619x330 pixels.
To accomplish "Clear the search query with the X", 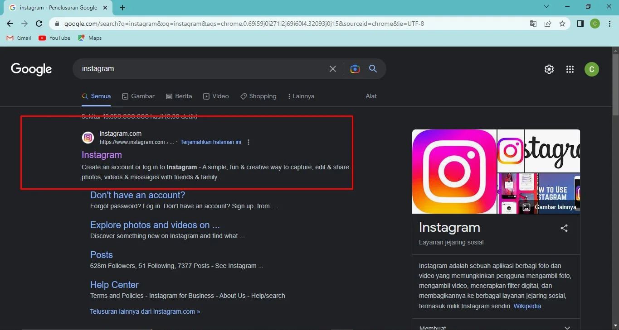I will click(333, 69).
